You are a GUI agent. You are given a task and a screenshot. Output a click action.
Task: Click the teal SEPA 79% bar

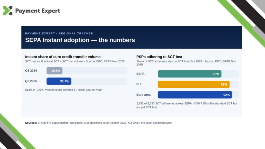click(x=189, y=74)
